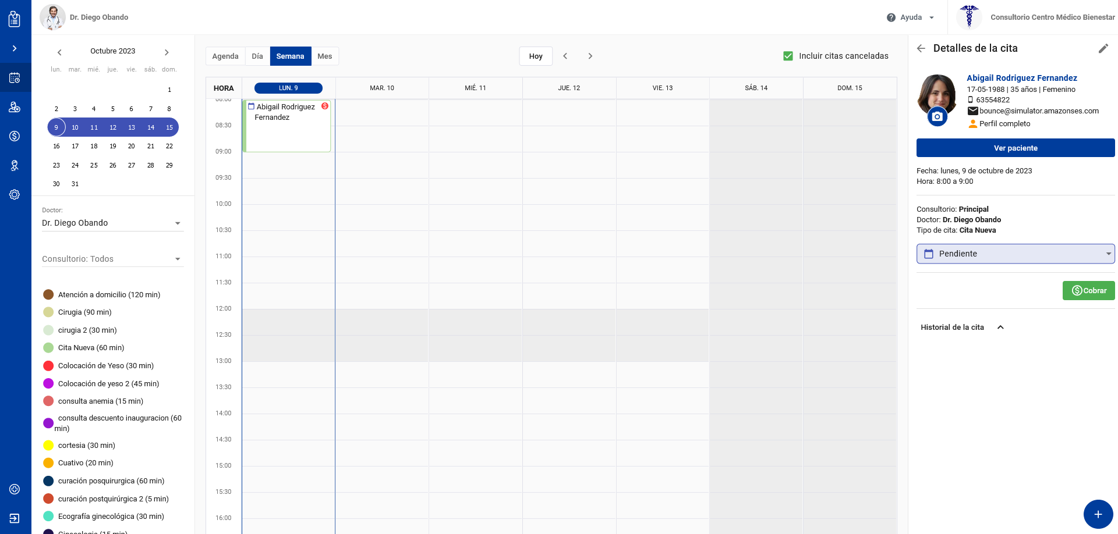Open settings gear icon in sidebar
Image resolution: width=1118 pixels, height=534 pixels.
click(15, 195)
